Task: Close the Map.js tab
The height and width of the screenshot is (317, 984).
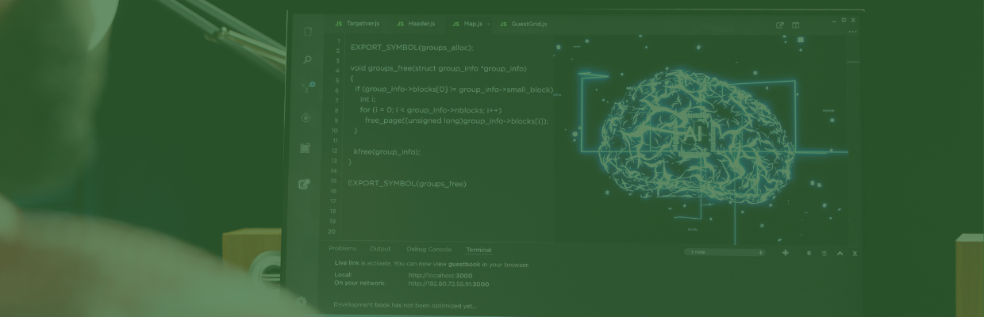Action: click(x=488, y=25)
